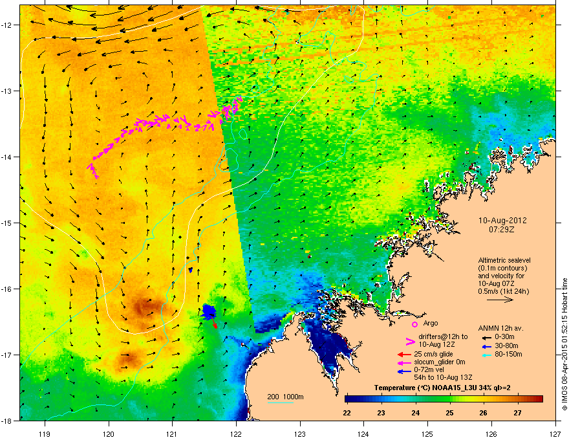Click the magenta drifter track start near 14S
Screen dimensions: 569x440
point(92,171)
